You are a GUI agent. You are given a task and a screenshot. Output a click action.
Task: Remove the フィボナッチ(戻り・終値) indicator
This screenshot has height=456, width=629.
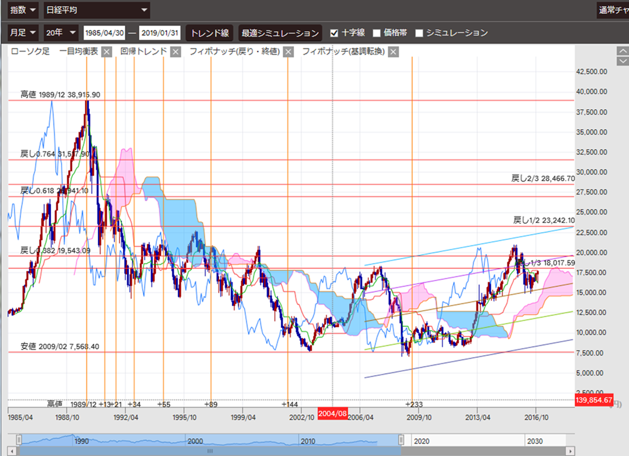[288, 52]
